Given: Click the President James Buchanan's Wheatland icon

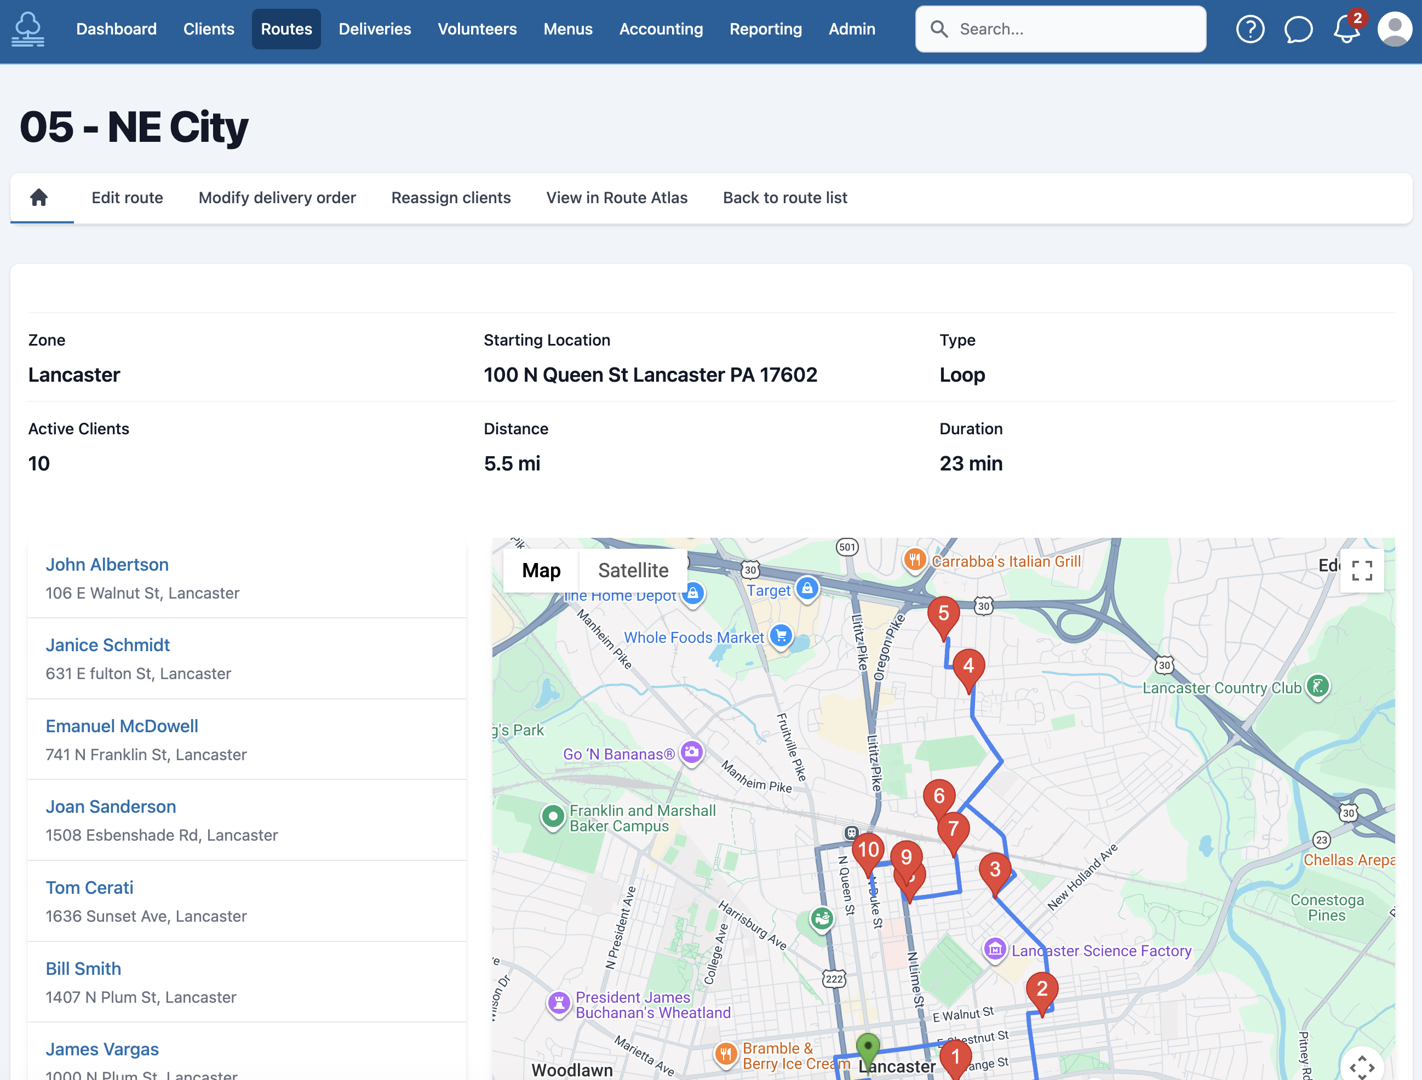Looking at the screenshot, I should pyautogui.click(x=559, y=1004).
